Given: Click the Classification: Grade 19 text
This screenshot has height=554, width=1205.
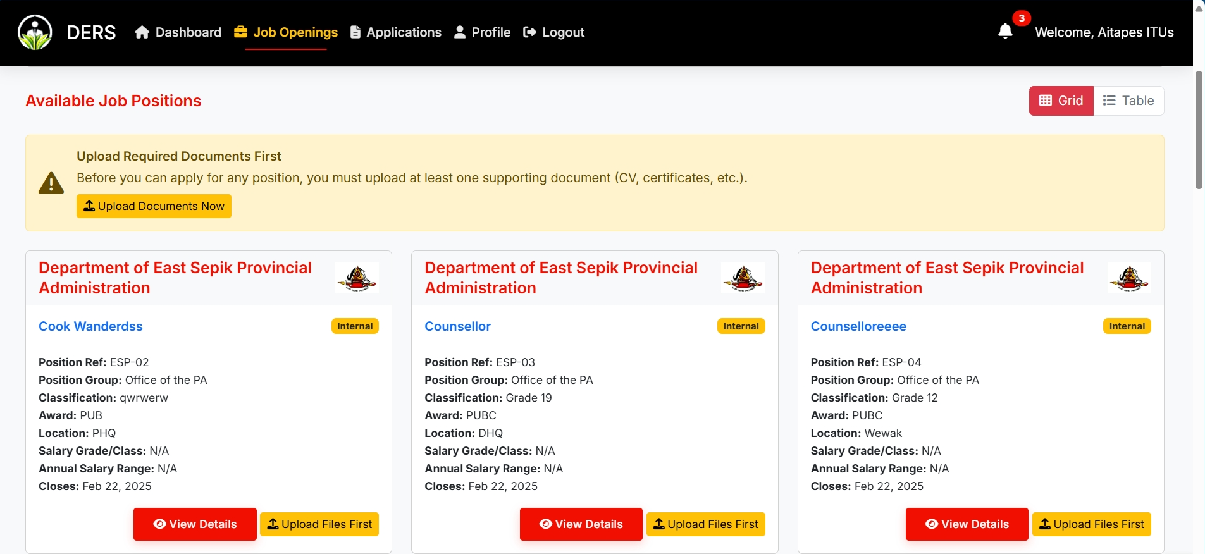Looking at the screenshot, I should [x=488, y=398].
